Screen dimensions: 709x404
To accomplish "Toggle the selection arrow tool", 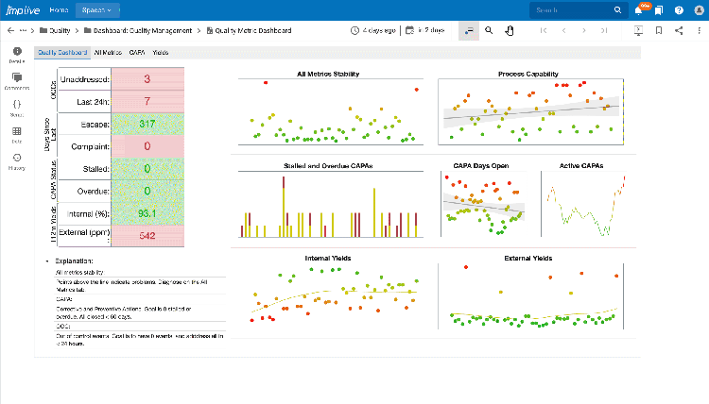I will [x=469, y=30].
